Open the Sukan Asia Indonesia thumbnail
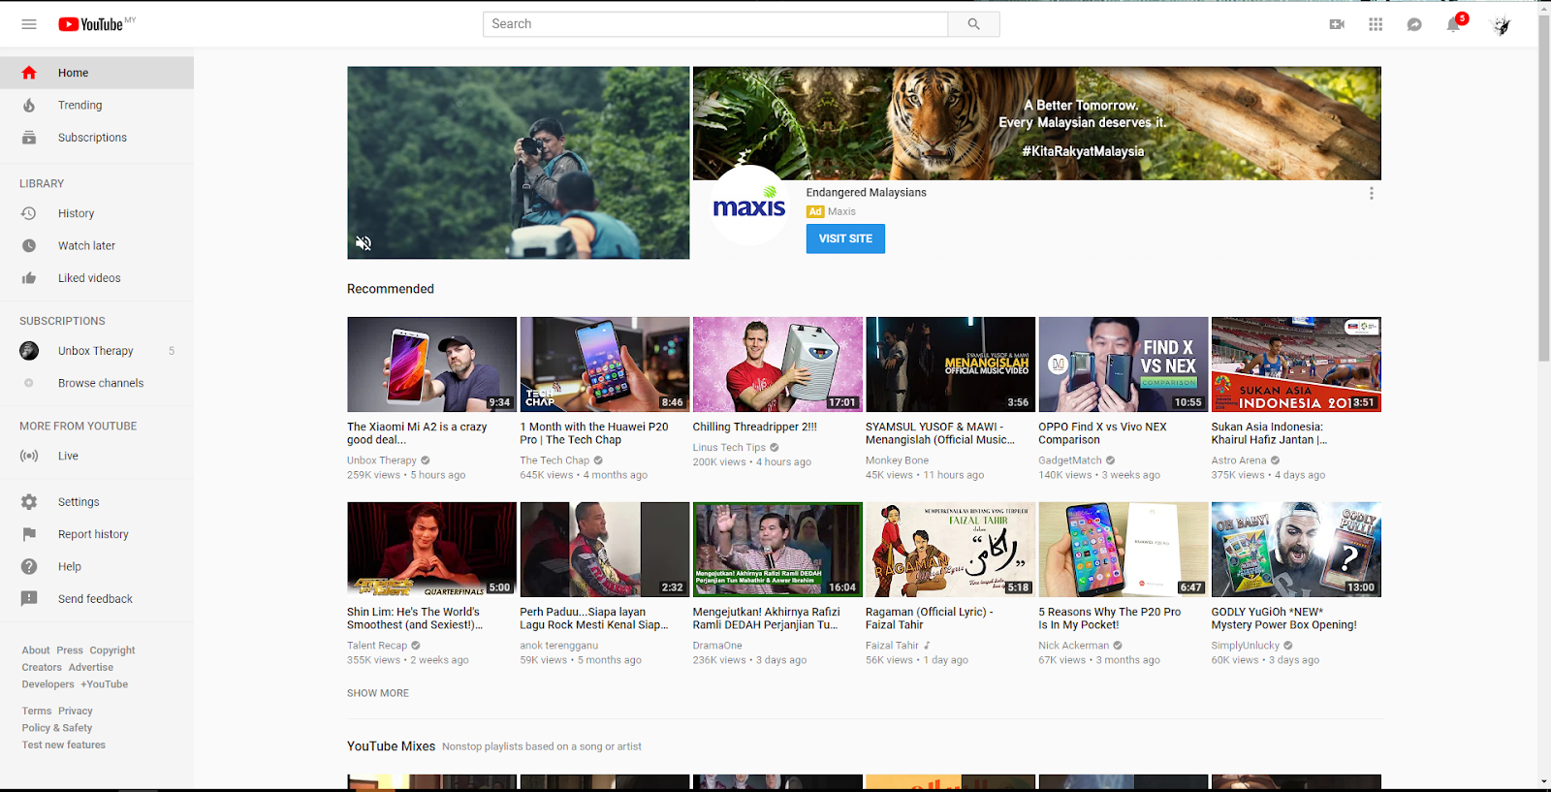This screenshot has width=1551, height=792. [1296, 364]
